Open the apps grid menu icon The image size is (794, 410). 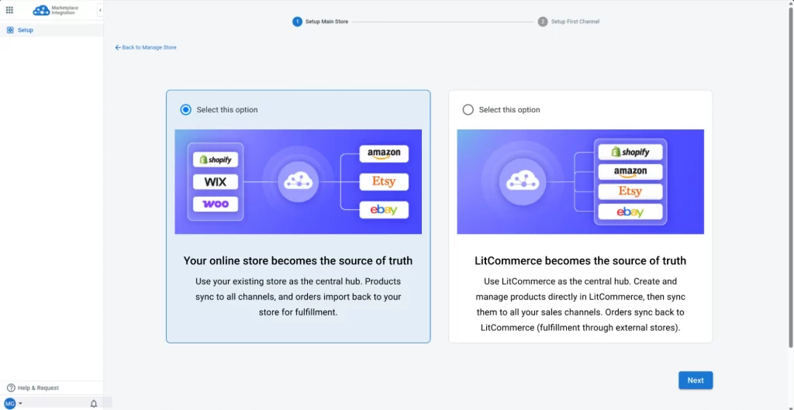coord(9,10)
